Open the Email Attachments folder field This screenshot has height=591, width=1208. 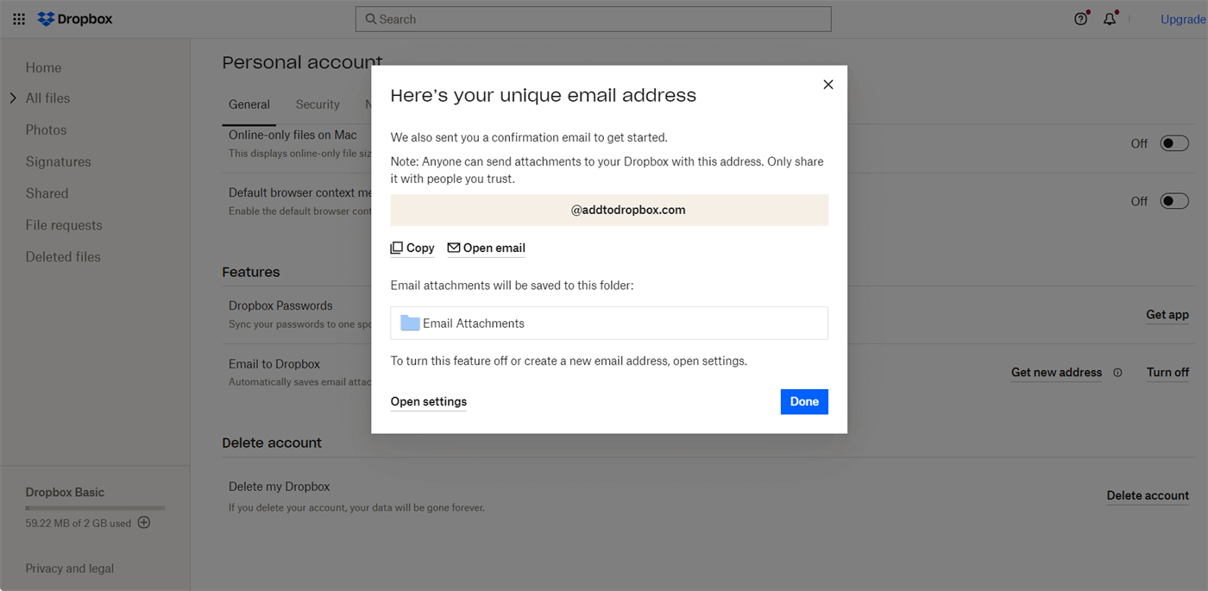pos(608,324)
